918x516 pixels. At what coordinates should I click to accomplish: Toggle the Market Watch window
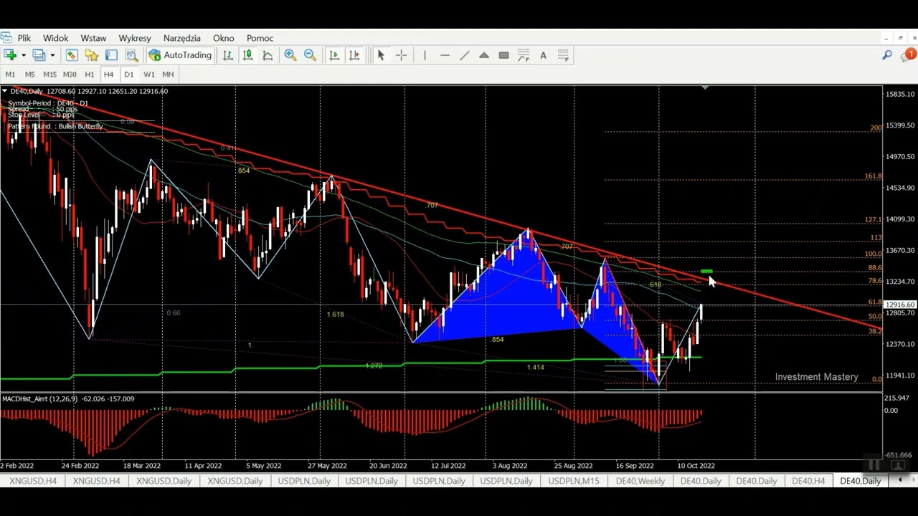72,55
